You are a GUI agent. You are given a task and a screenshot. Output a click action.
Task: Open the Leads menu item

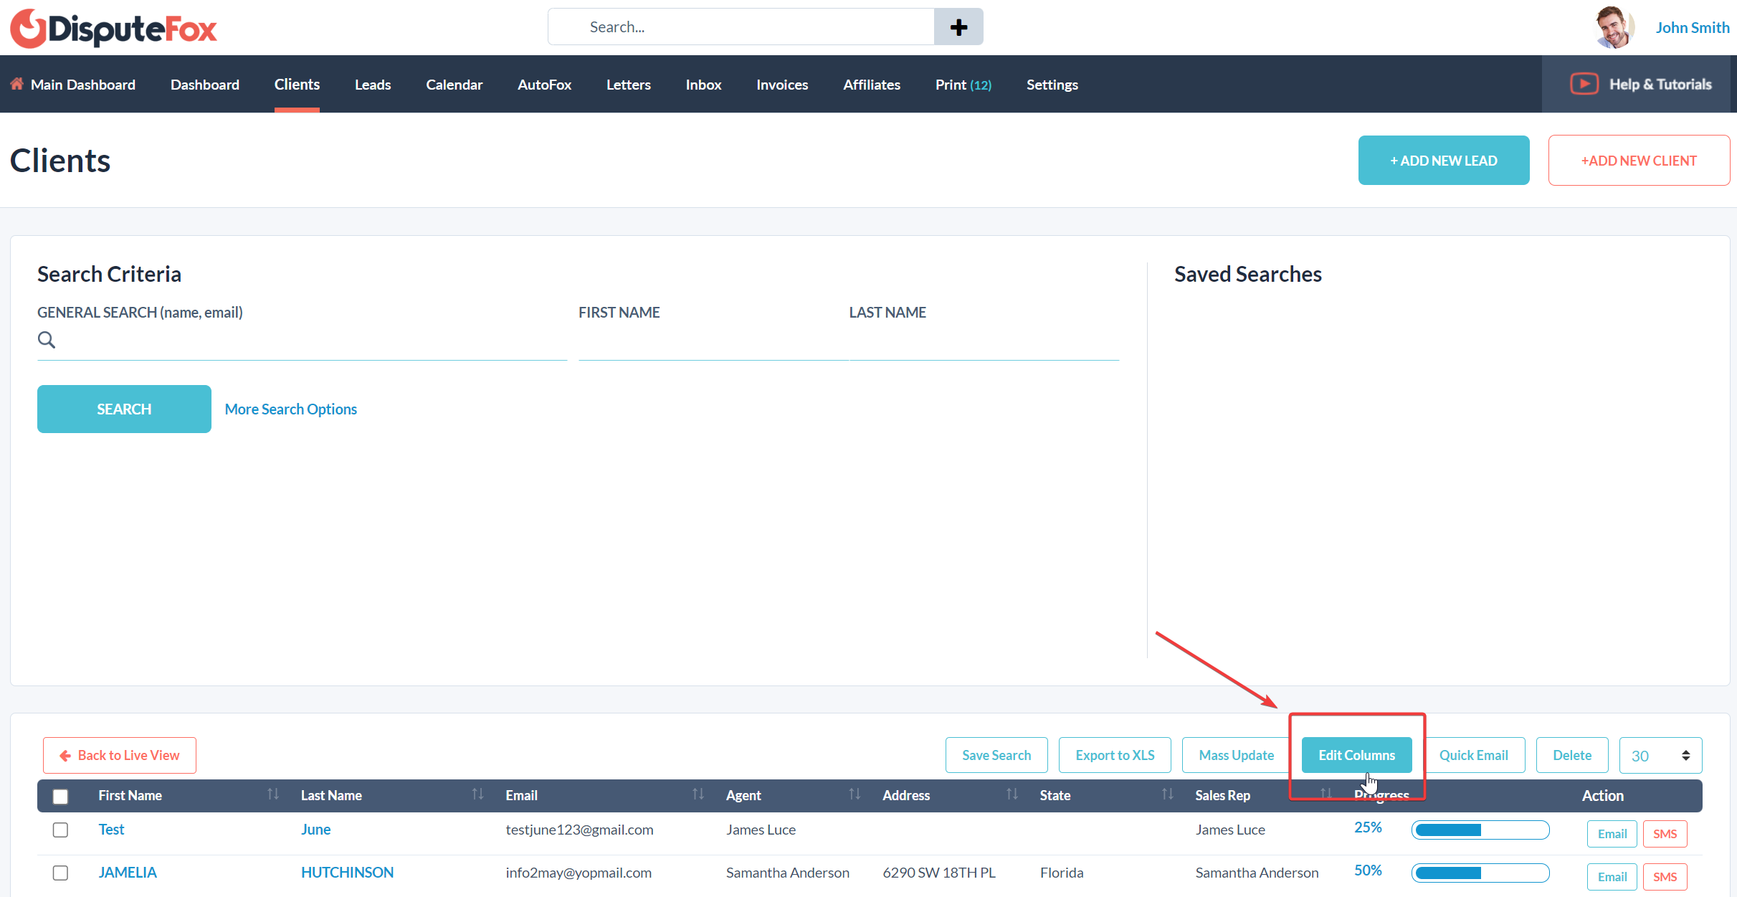[x=373, y=85]
